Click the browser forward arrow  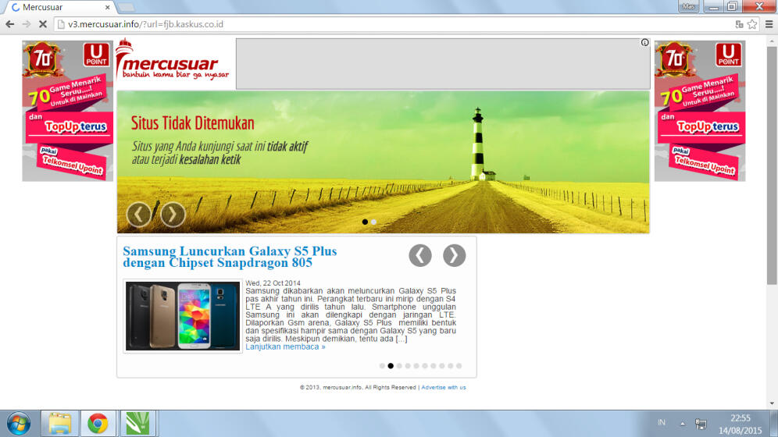tap(27, 24)
